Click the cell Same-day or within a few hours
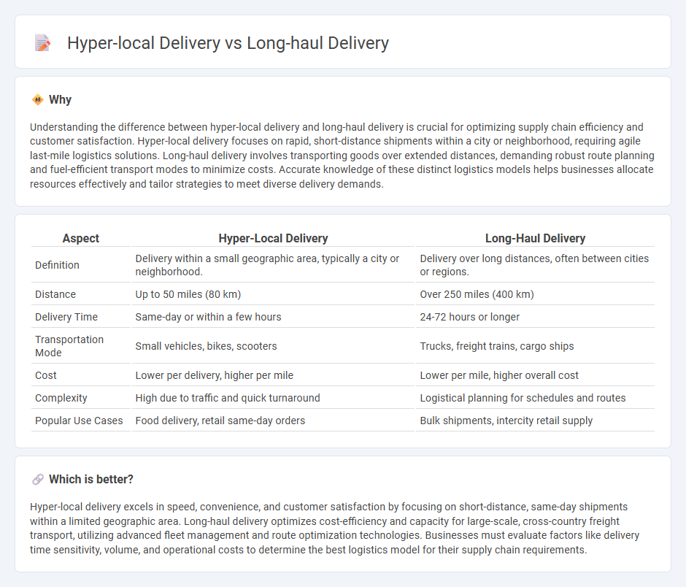 [273, 317]
